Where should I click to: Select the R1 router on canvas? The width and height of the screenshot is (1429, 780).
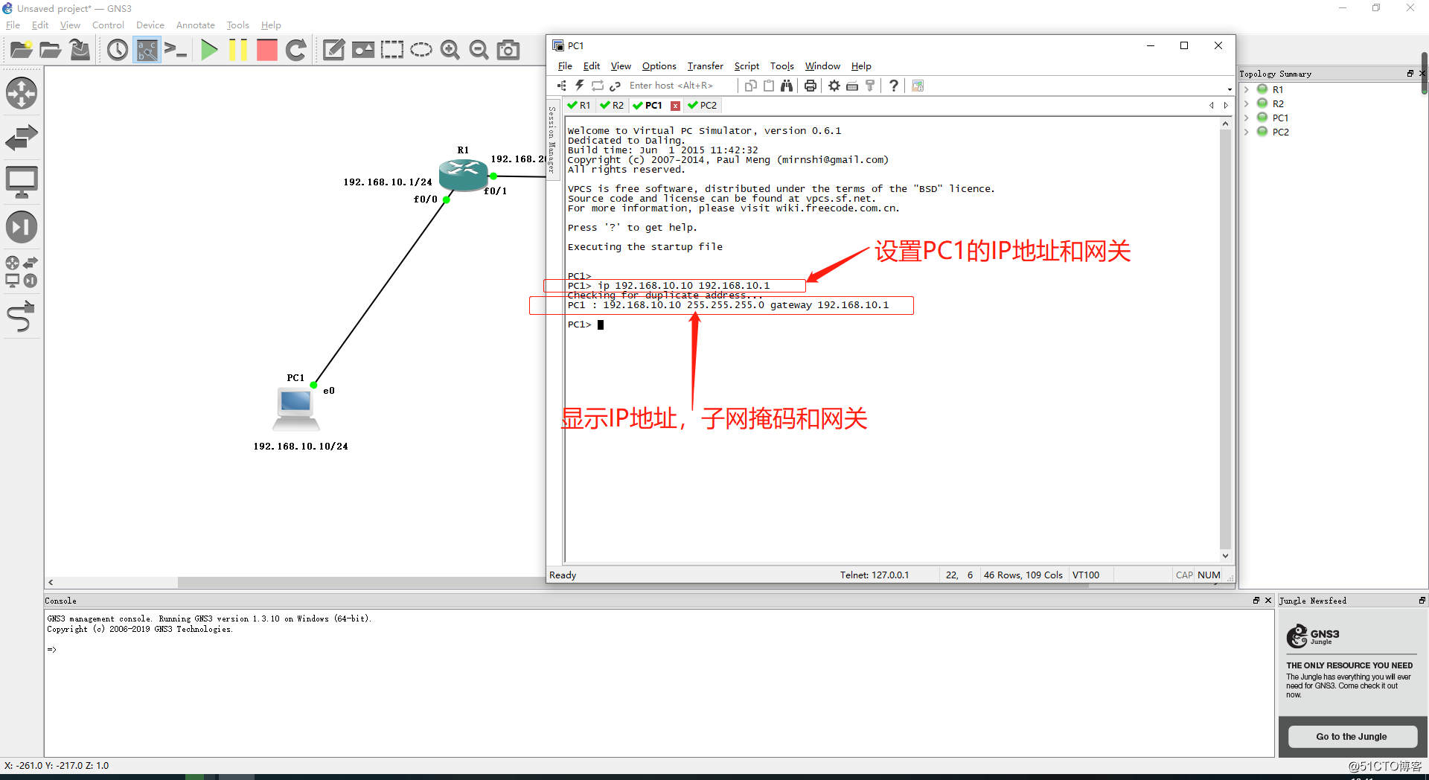[x=463, y=175]
